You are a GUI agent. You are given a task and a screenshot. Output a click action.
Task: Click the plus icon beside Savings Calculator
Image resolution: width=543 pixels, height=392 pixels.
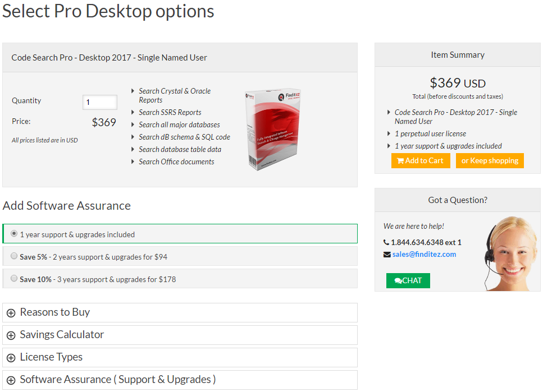[11, 335]
